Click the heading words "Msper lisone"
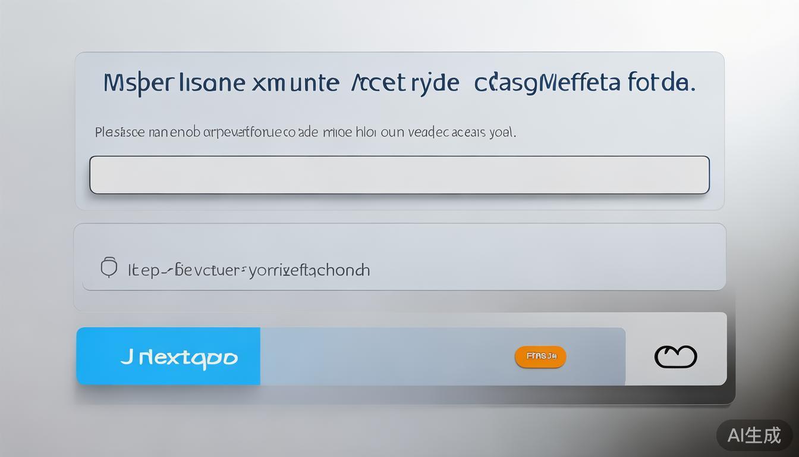 [174, 83]
